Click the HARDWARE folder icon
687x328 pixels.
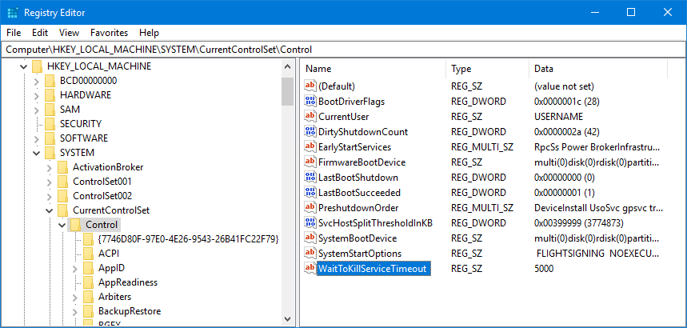point(50,95)
